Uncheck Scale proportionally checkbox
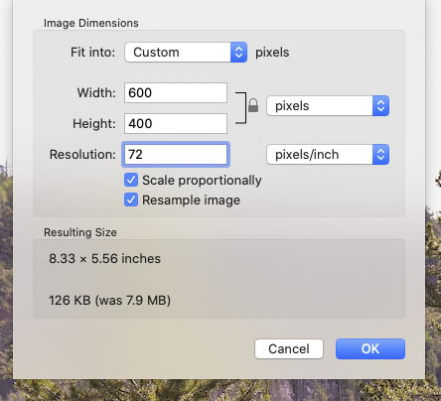This screenshot has height=401, width=441. [x=131, y=181]
